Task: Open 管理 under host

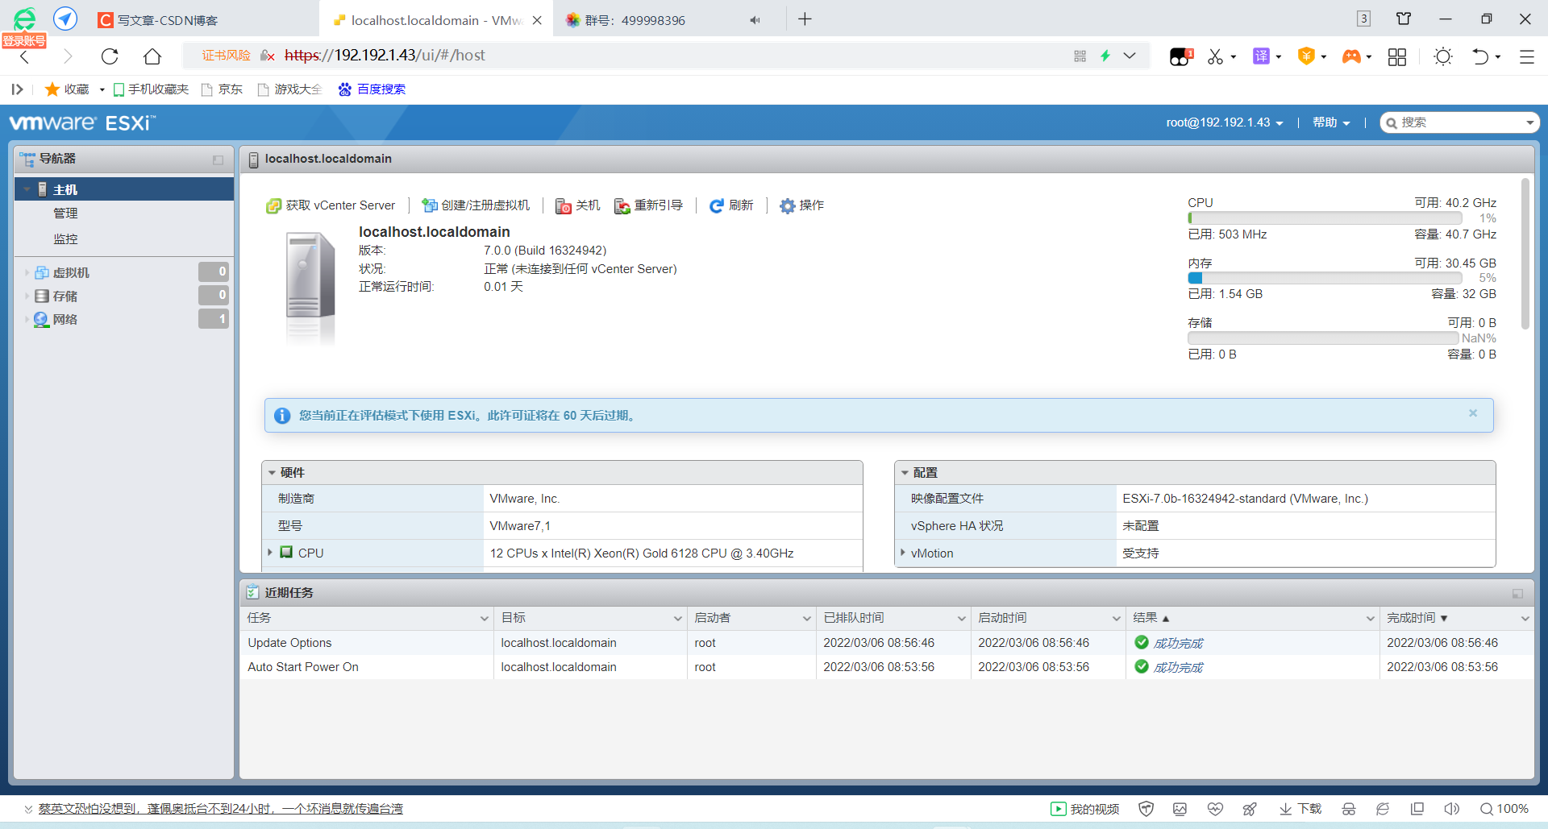Action: (65, 213)
